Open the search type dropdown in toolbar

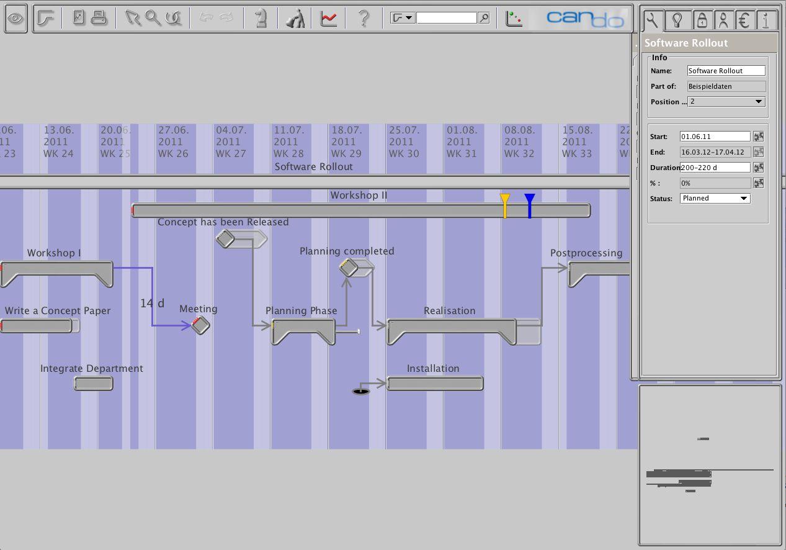coord(403,18)
